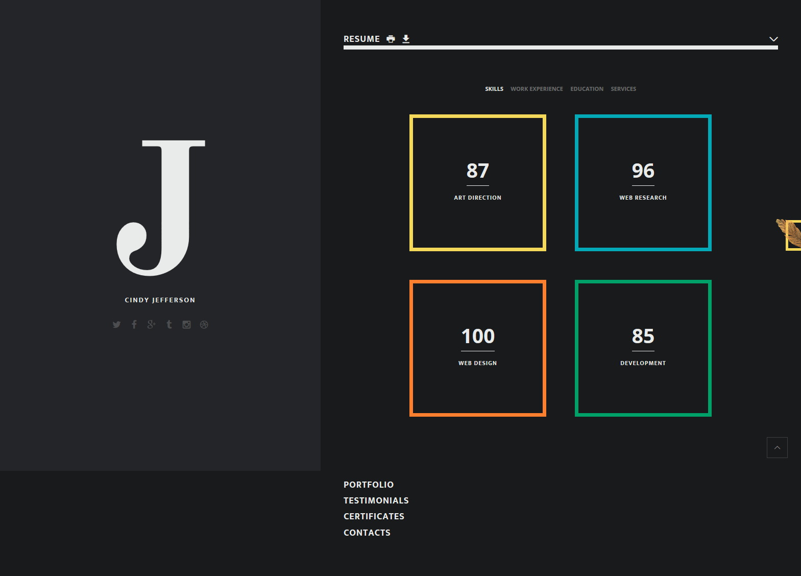The image size is (801, 576).
Task: Click the large J logo
Action: 160,208
